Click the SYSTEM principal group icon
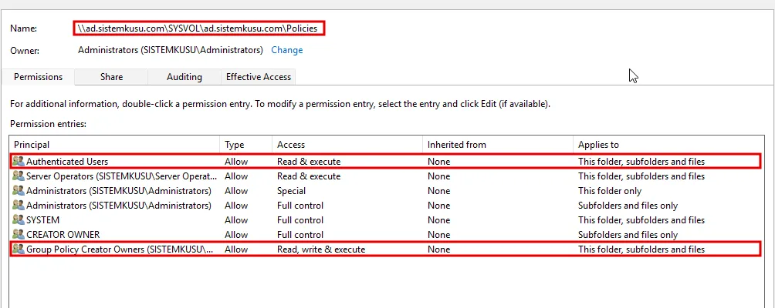The image size is (775, 308). pos(19,219)
